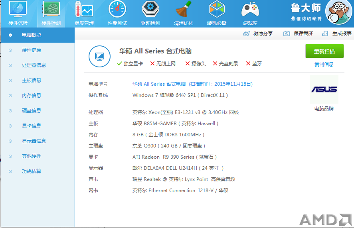Open the 驱动检测 driver detection icon

(150, 14)
